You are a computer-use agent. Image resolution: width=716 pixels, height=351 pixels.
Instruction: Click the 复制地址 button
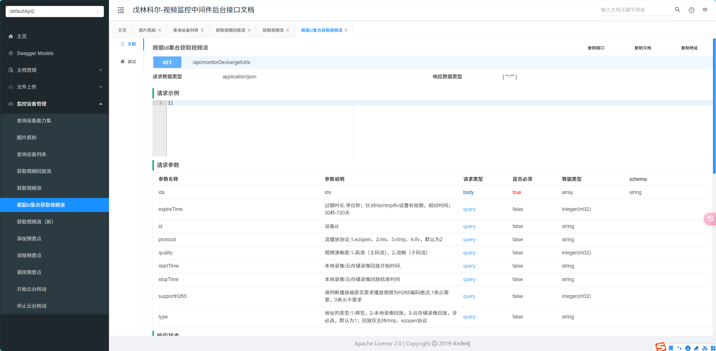(689, 48)
